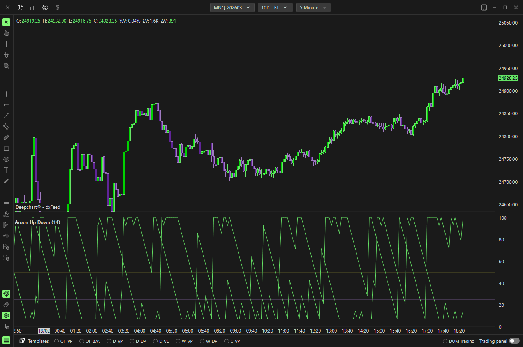
Task: Select the crosshair cursor tool
Action: [6, 44]
